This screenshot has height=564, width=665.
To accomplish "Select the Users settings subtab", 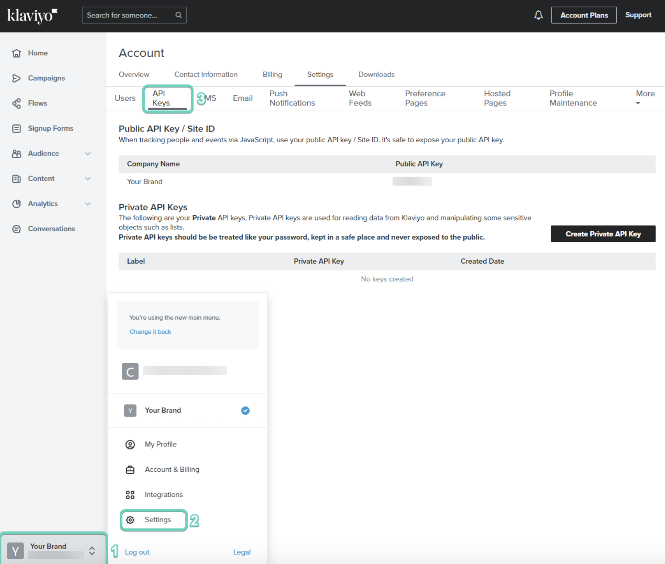I will pos(125,98).
